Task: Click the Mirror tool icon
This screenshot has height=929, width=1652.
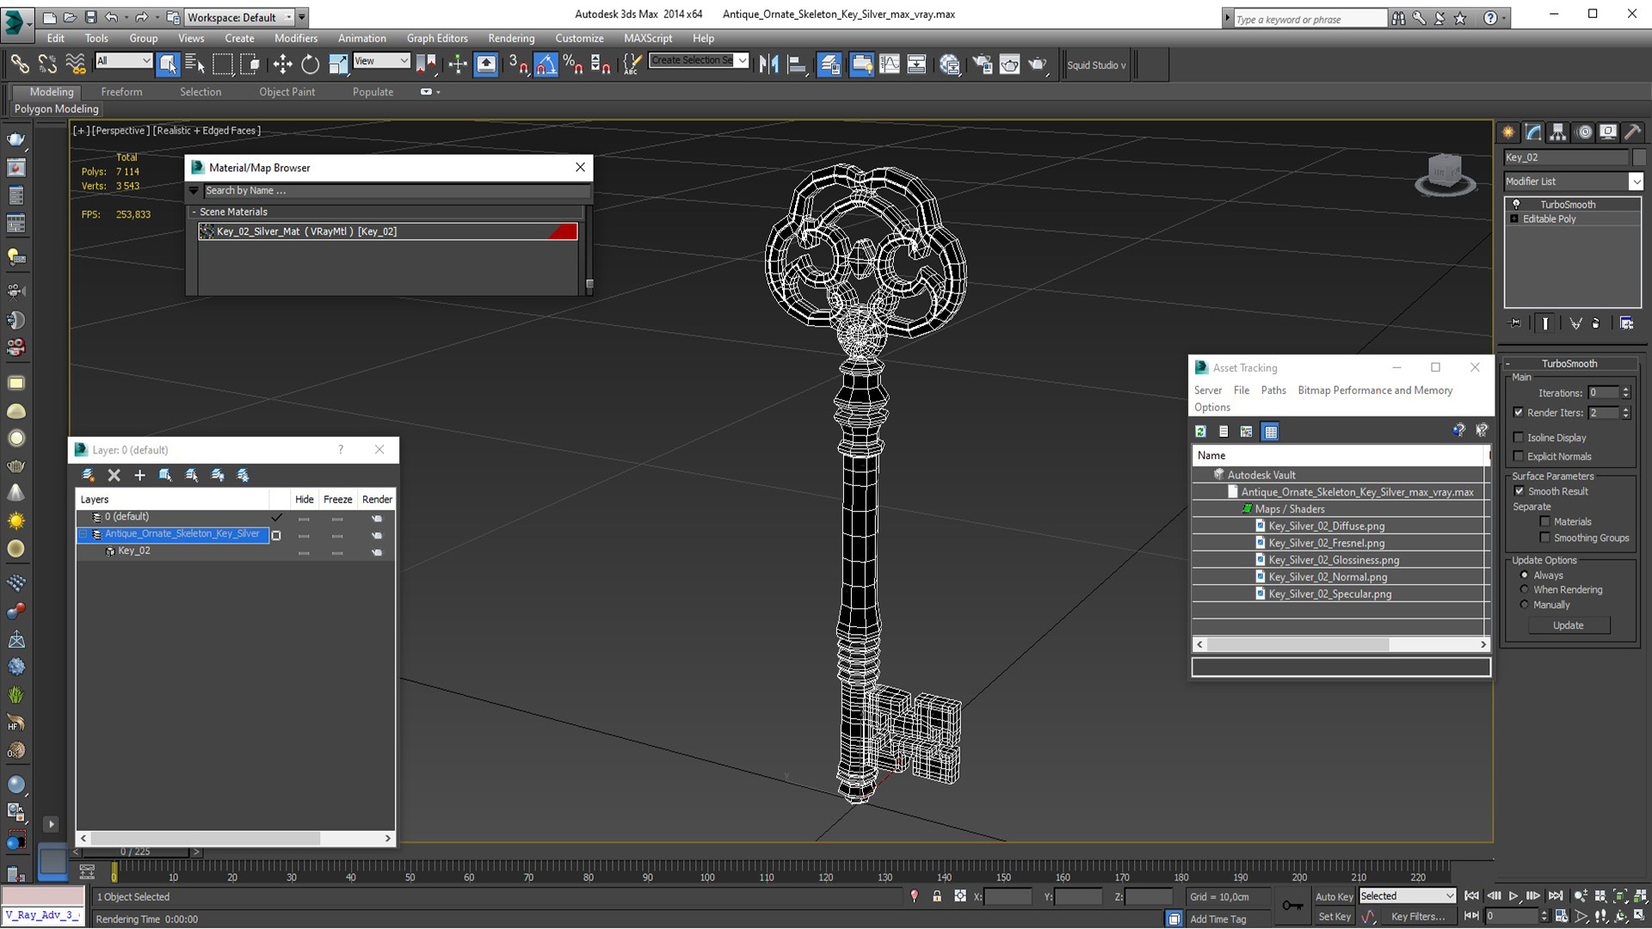Action: tap(768, 65)
